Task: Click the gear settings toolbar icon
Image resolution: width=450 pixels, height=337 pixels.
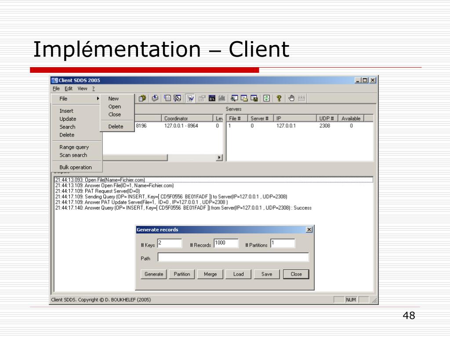Action: pyautogui.click(x=142, y=98)
